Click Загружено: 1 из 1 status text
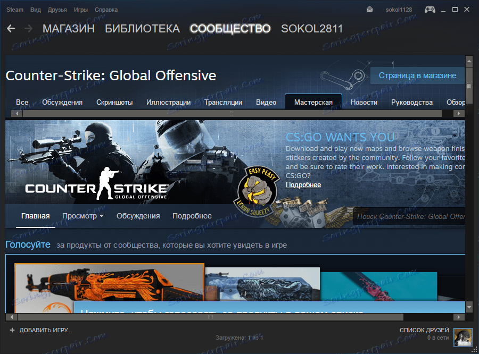 (239, 338)
